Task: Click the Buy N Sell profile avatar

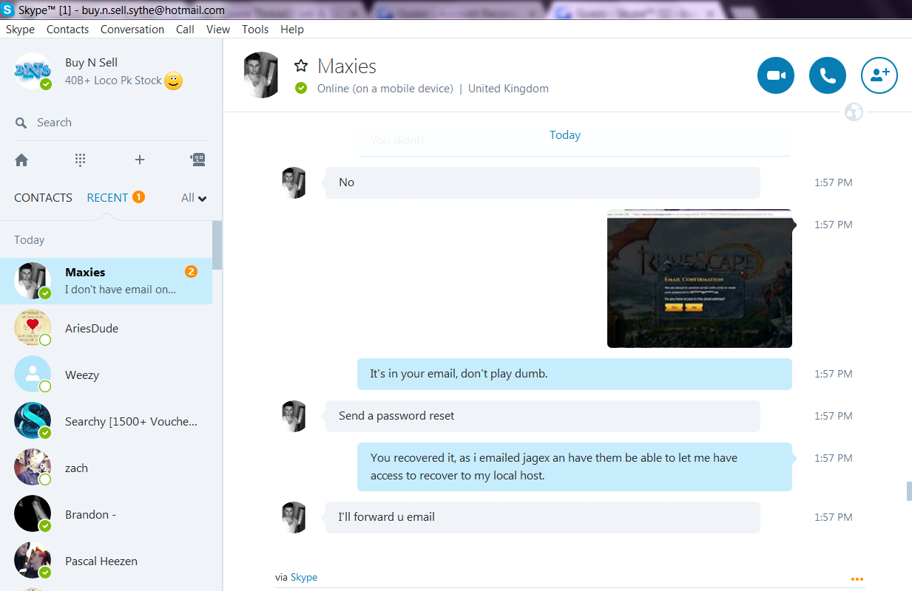Action: tap(33, 71)
